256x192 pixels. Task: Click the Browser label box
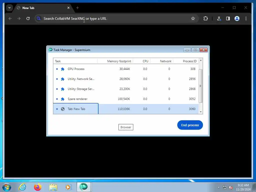126,127
